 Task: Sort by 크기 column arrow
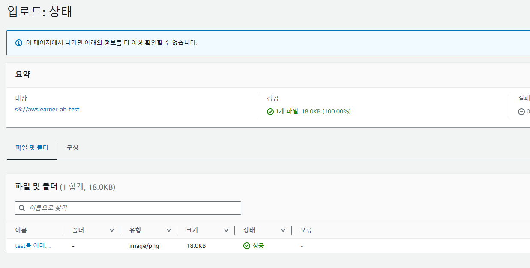click(226, 230)
